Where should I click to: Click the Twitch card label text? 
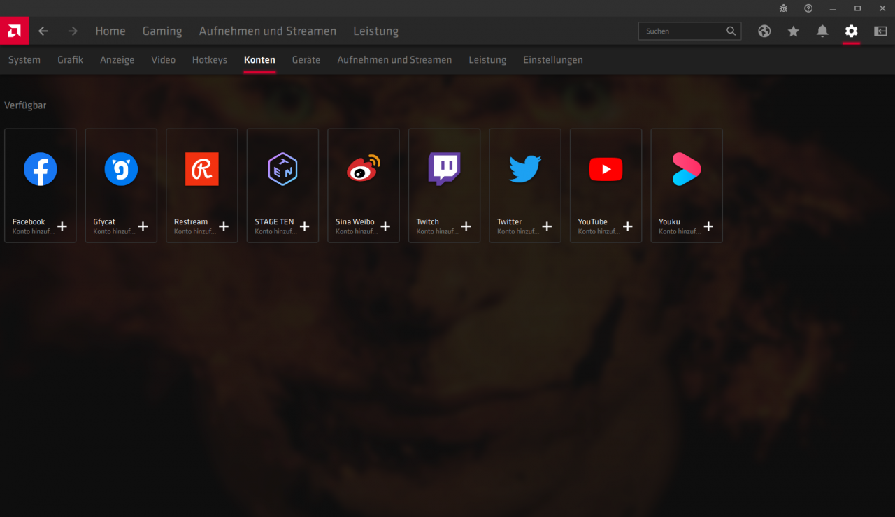click(x=428, y=221)
